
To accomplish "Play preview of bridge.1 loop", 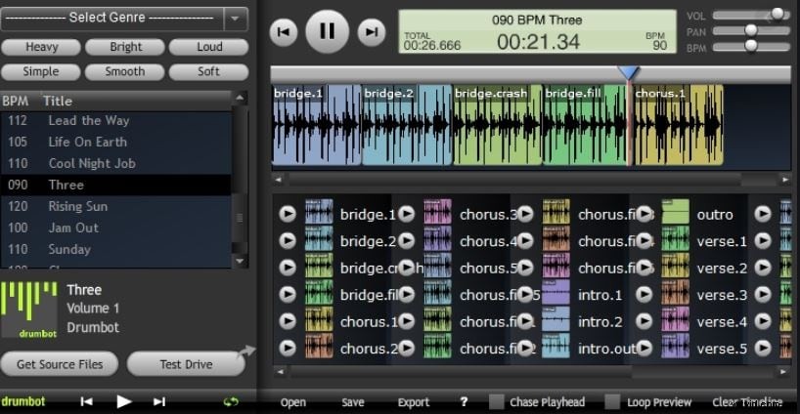I will coord(288,214).
